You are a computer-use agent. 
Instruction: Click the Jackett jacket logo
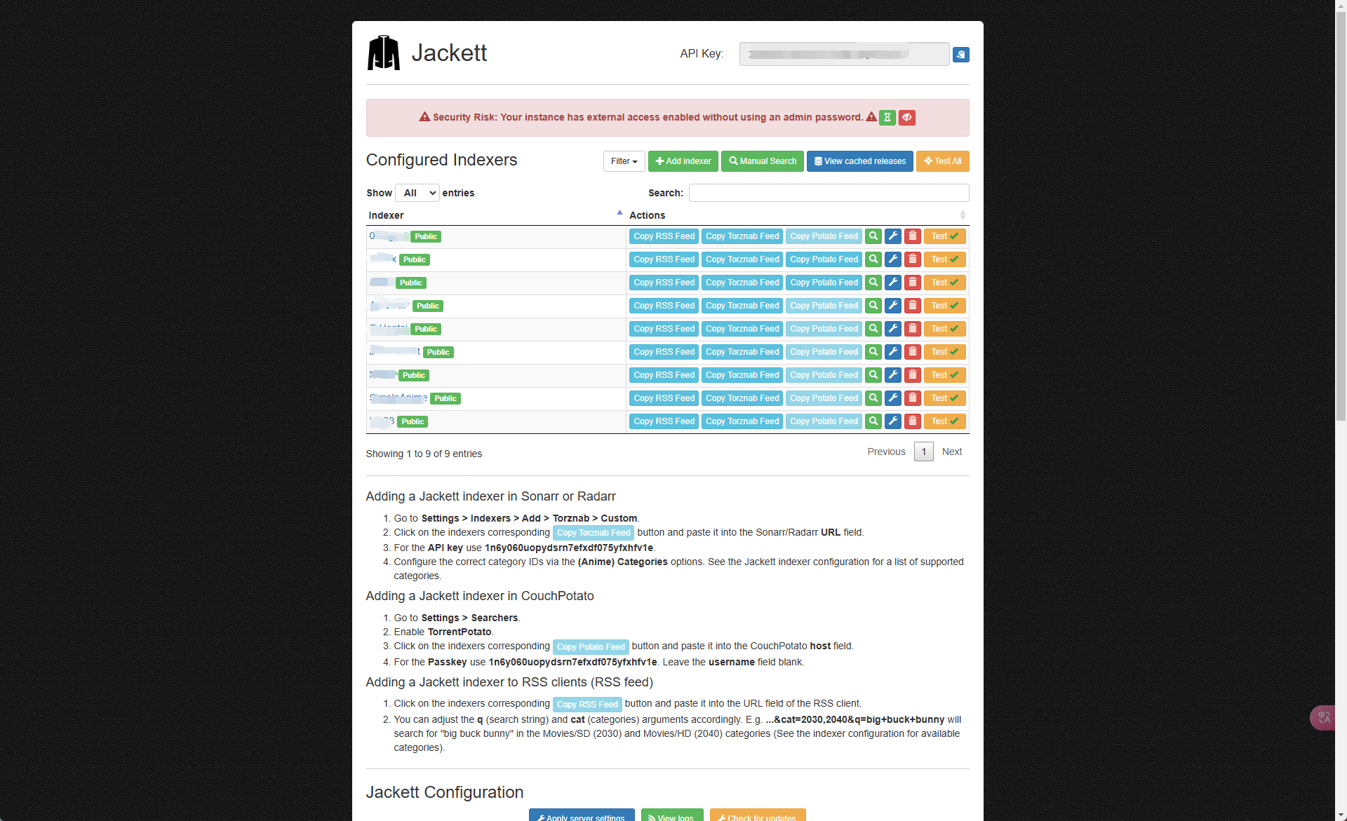[383, 53]
